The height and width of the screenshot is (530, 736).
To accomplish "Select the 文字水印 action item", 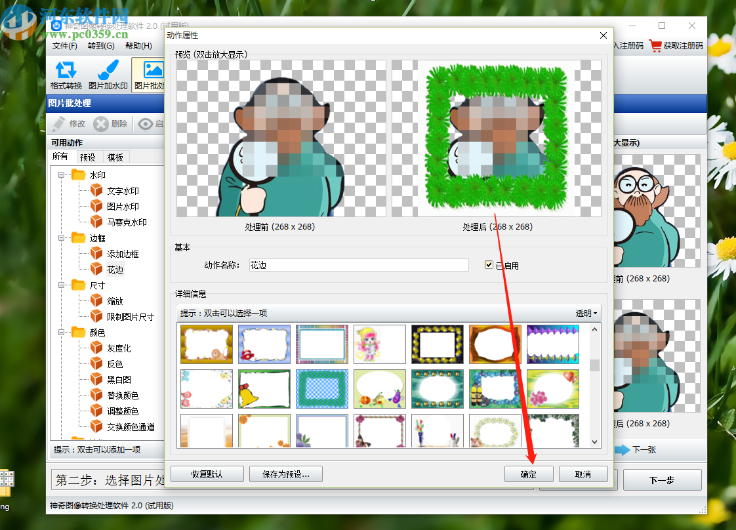I will point(123,191).
